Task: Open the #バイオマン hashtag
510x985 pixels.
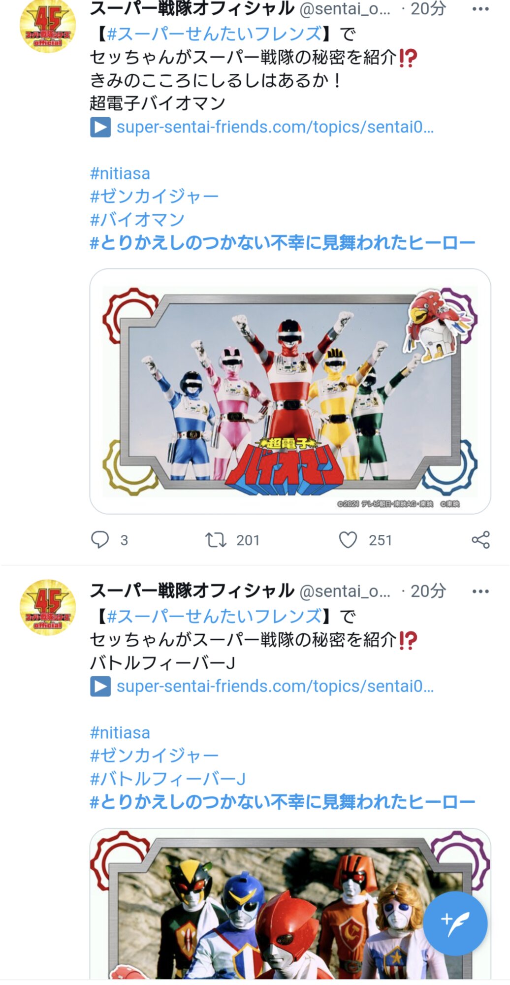Action: [x=137, y=220]
